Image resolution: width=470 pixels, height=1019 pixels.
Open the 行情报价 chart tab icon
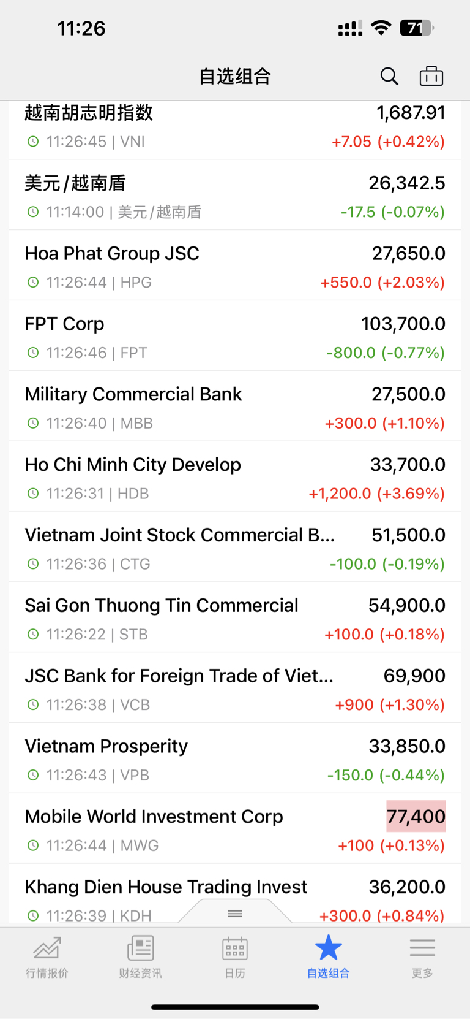pyautogui.click(x=47, y=947)
